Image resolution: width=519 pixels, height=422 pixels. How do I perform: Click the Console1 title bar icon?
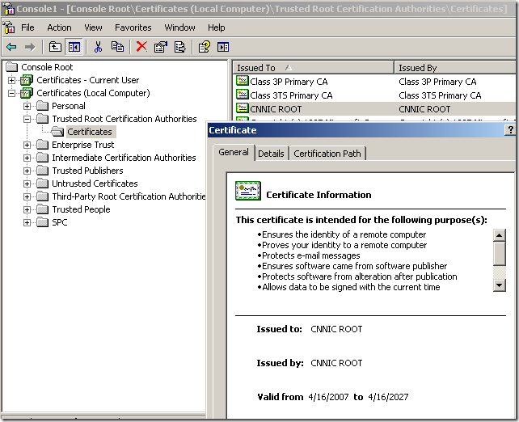(9, 8)
